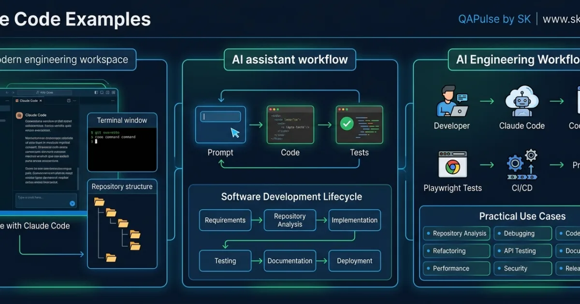
Task: Switch to the Claude Code tab
Action: pyautogui.click(x=29, y=101)
